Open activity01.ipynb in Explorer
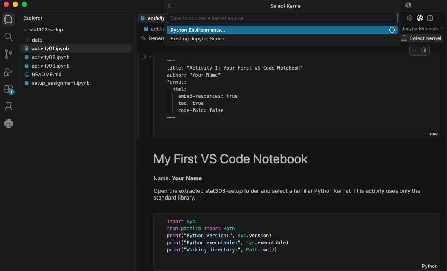Screen dimensions: 447x271 (x=76, y=48)
